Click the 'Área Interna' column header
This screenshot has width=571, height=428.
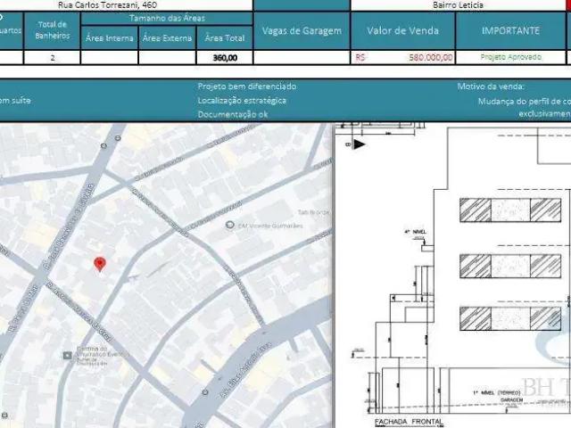tap(109, 37)
